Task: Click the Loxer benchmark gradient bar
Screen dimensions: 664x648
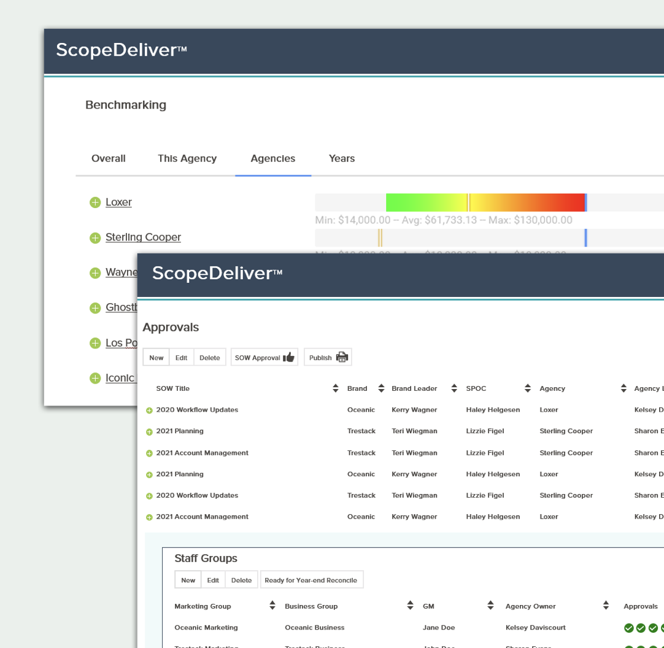Action: (x=485, y=202)
